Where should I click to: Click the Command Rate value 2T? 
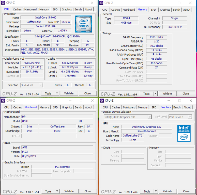click(x=157, y=67)
